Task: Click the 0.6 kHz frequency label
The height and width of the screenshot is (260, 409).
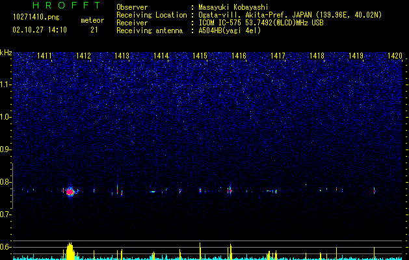Action: pos(5,247)
